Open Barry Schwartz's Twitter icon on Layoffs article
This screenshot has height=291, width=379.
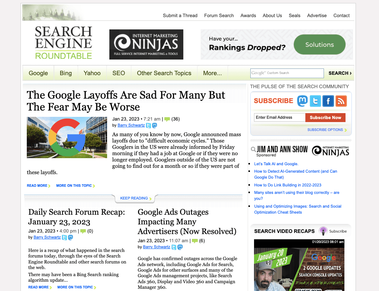pyautogui.click(x=148, y=125)
